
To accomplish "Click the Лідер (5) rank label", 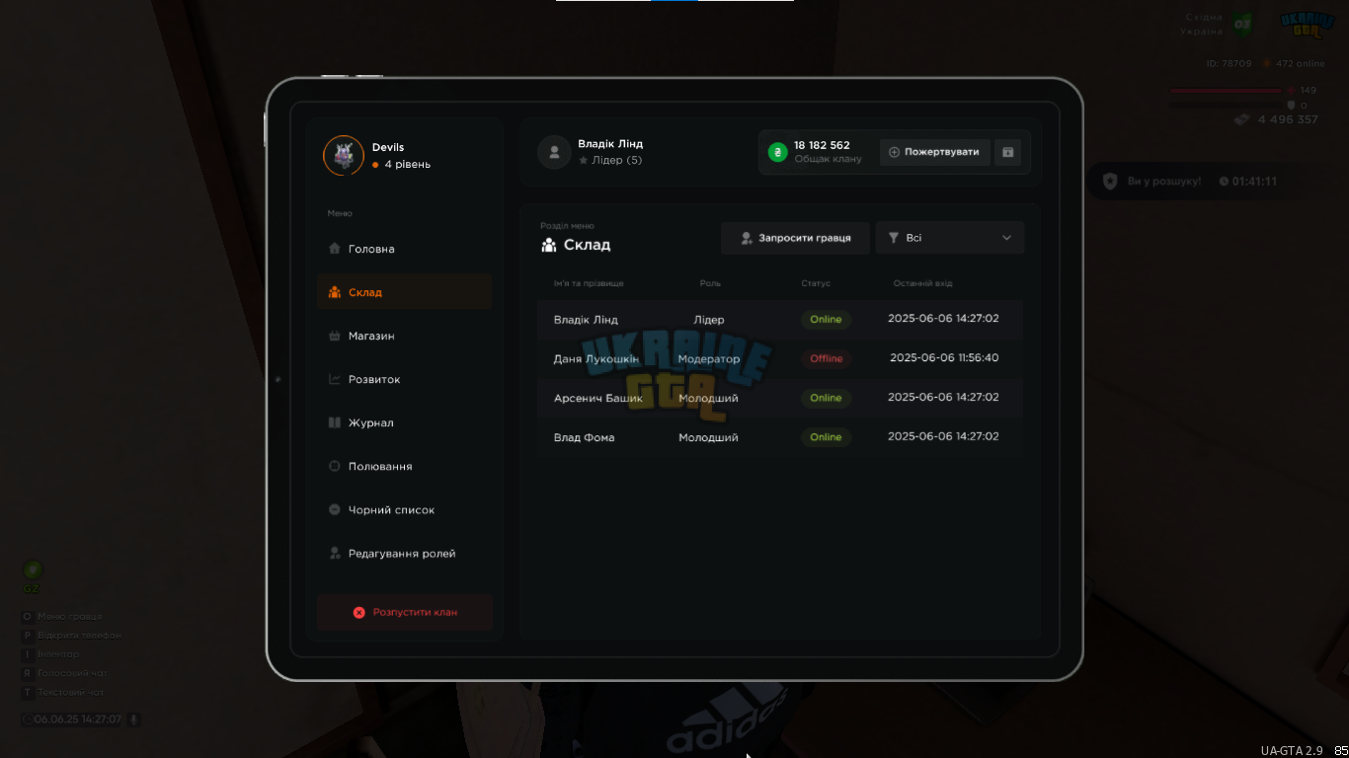I will (616, 160).
